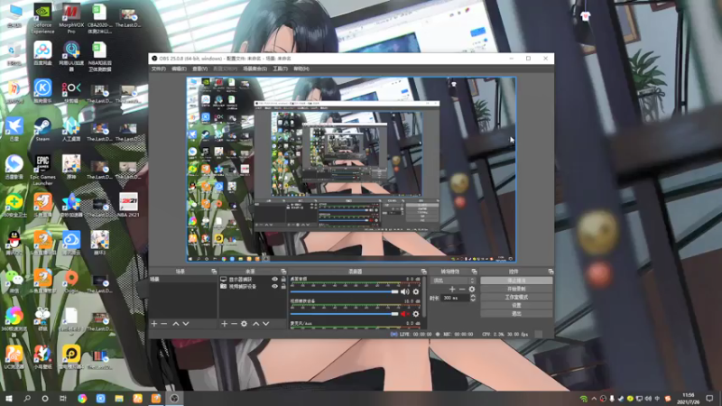Select display capture source row
This screenshot has height=406, width=722.
click(253, 280)
